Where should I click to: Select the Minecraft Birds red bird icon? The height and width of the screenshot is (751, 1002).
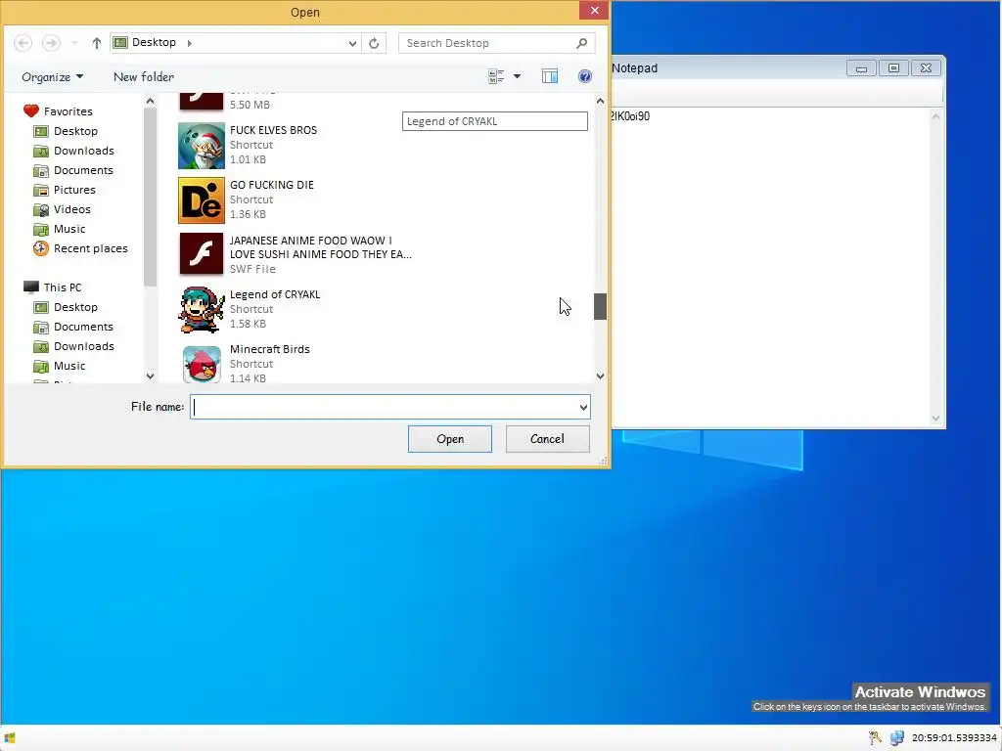pos(202,364)
